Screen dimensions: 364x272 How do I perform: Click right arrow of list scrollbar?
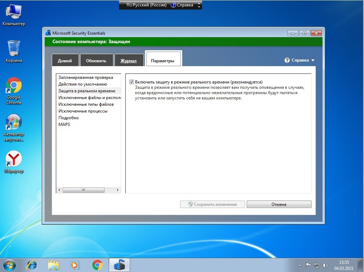(118, 190)
